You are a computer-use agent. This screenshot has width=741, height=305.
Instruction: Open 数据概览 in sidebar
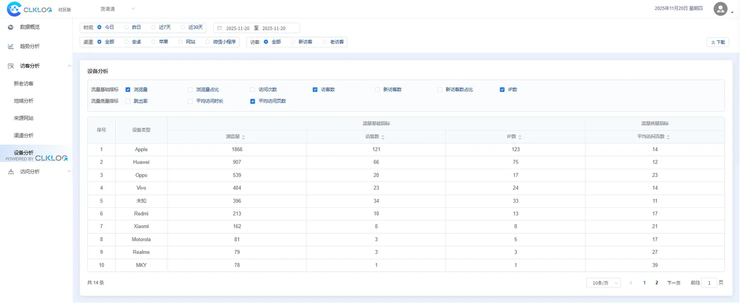click(30, 27)
